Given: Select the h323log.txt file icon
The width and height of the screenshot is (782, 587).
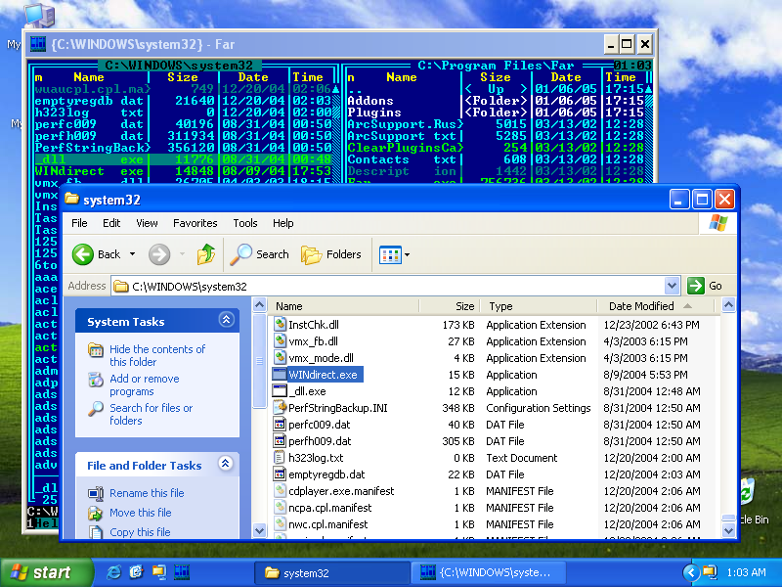Looking at the screenshot, I should click(x=280, y=458).
